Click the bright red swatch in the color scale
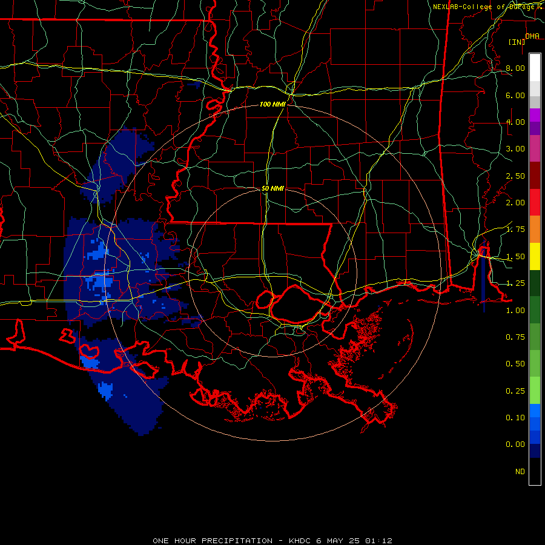The width and height of the screenshot is (545, 545). [x=535, y=202]
